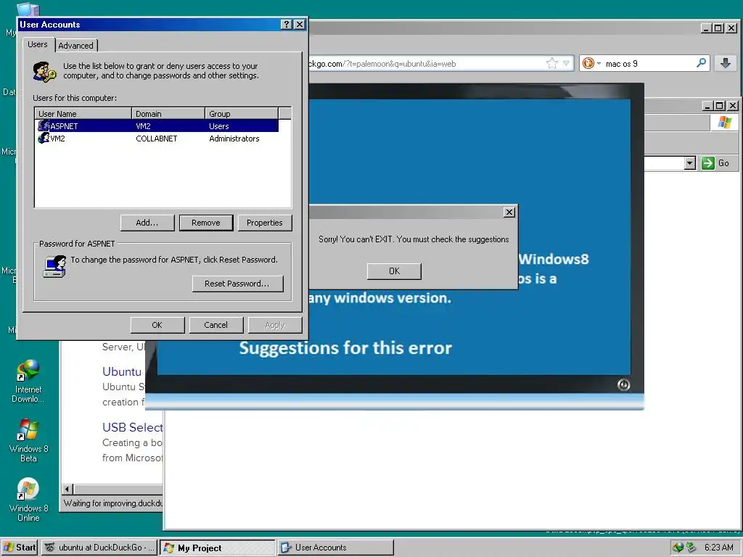Open Internet Download desktop shortcut

pos(28,381)
